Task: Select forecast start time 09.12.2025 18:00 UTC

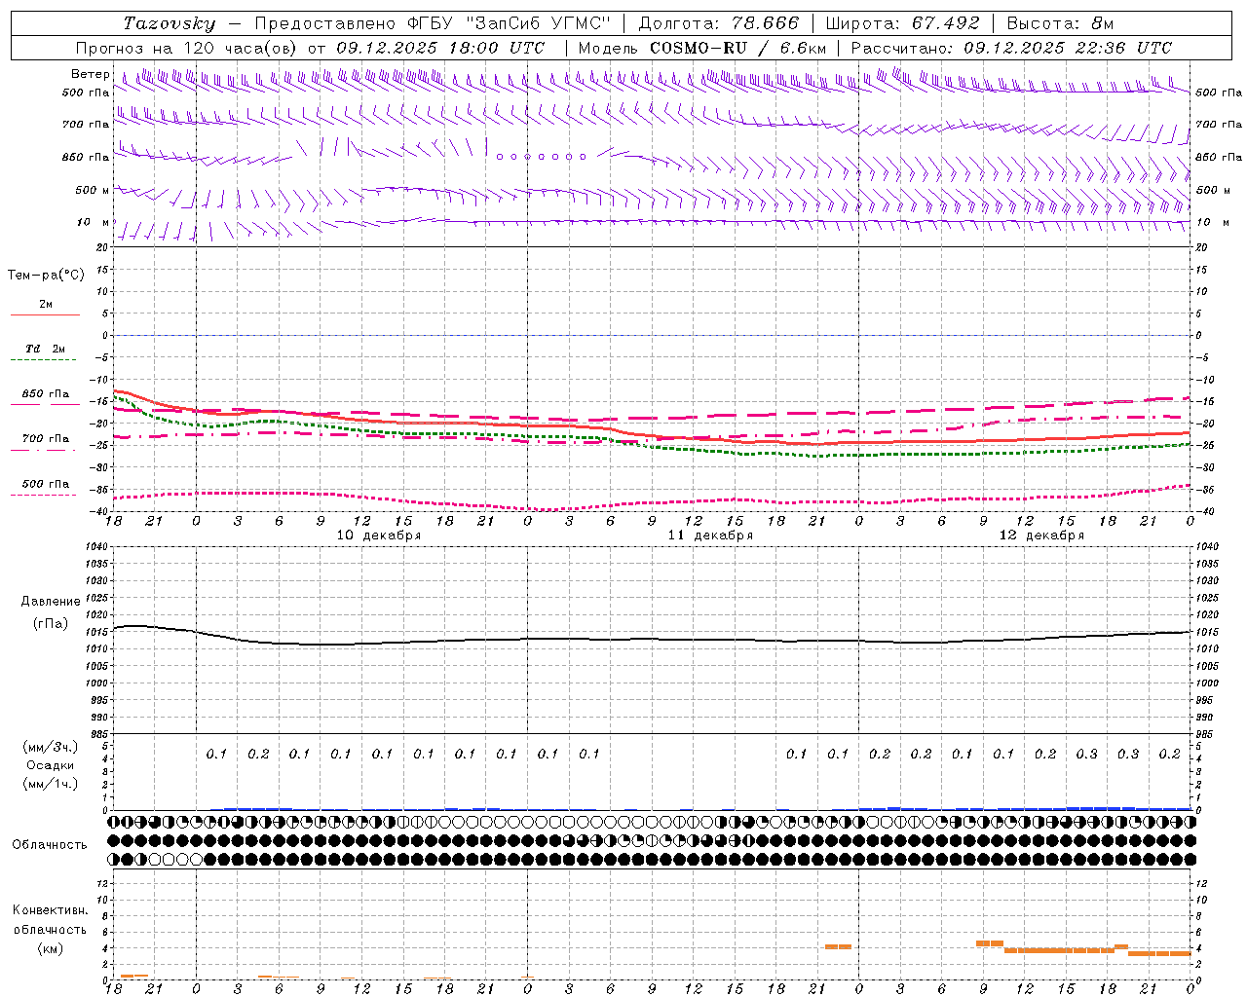Action: point(439,48)
